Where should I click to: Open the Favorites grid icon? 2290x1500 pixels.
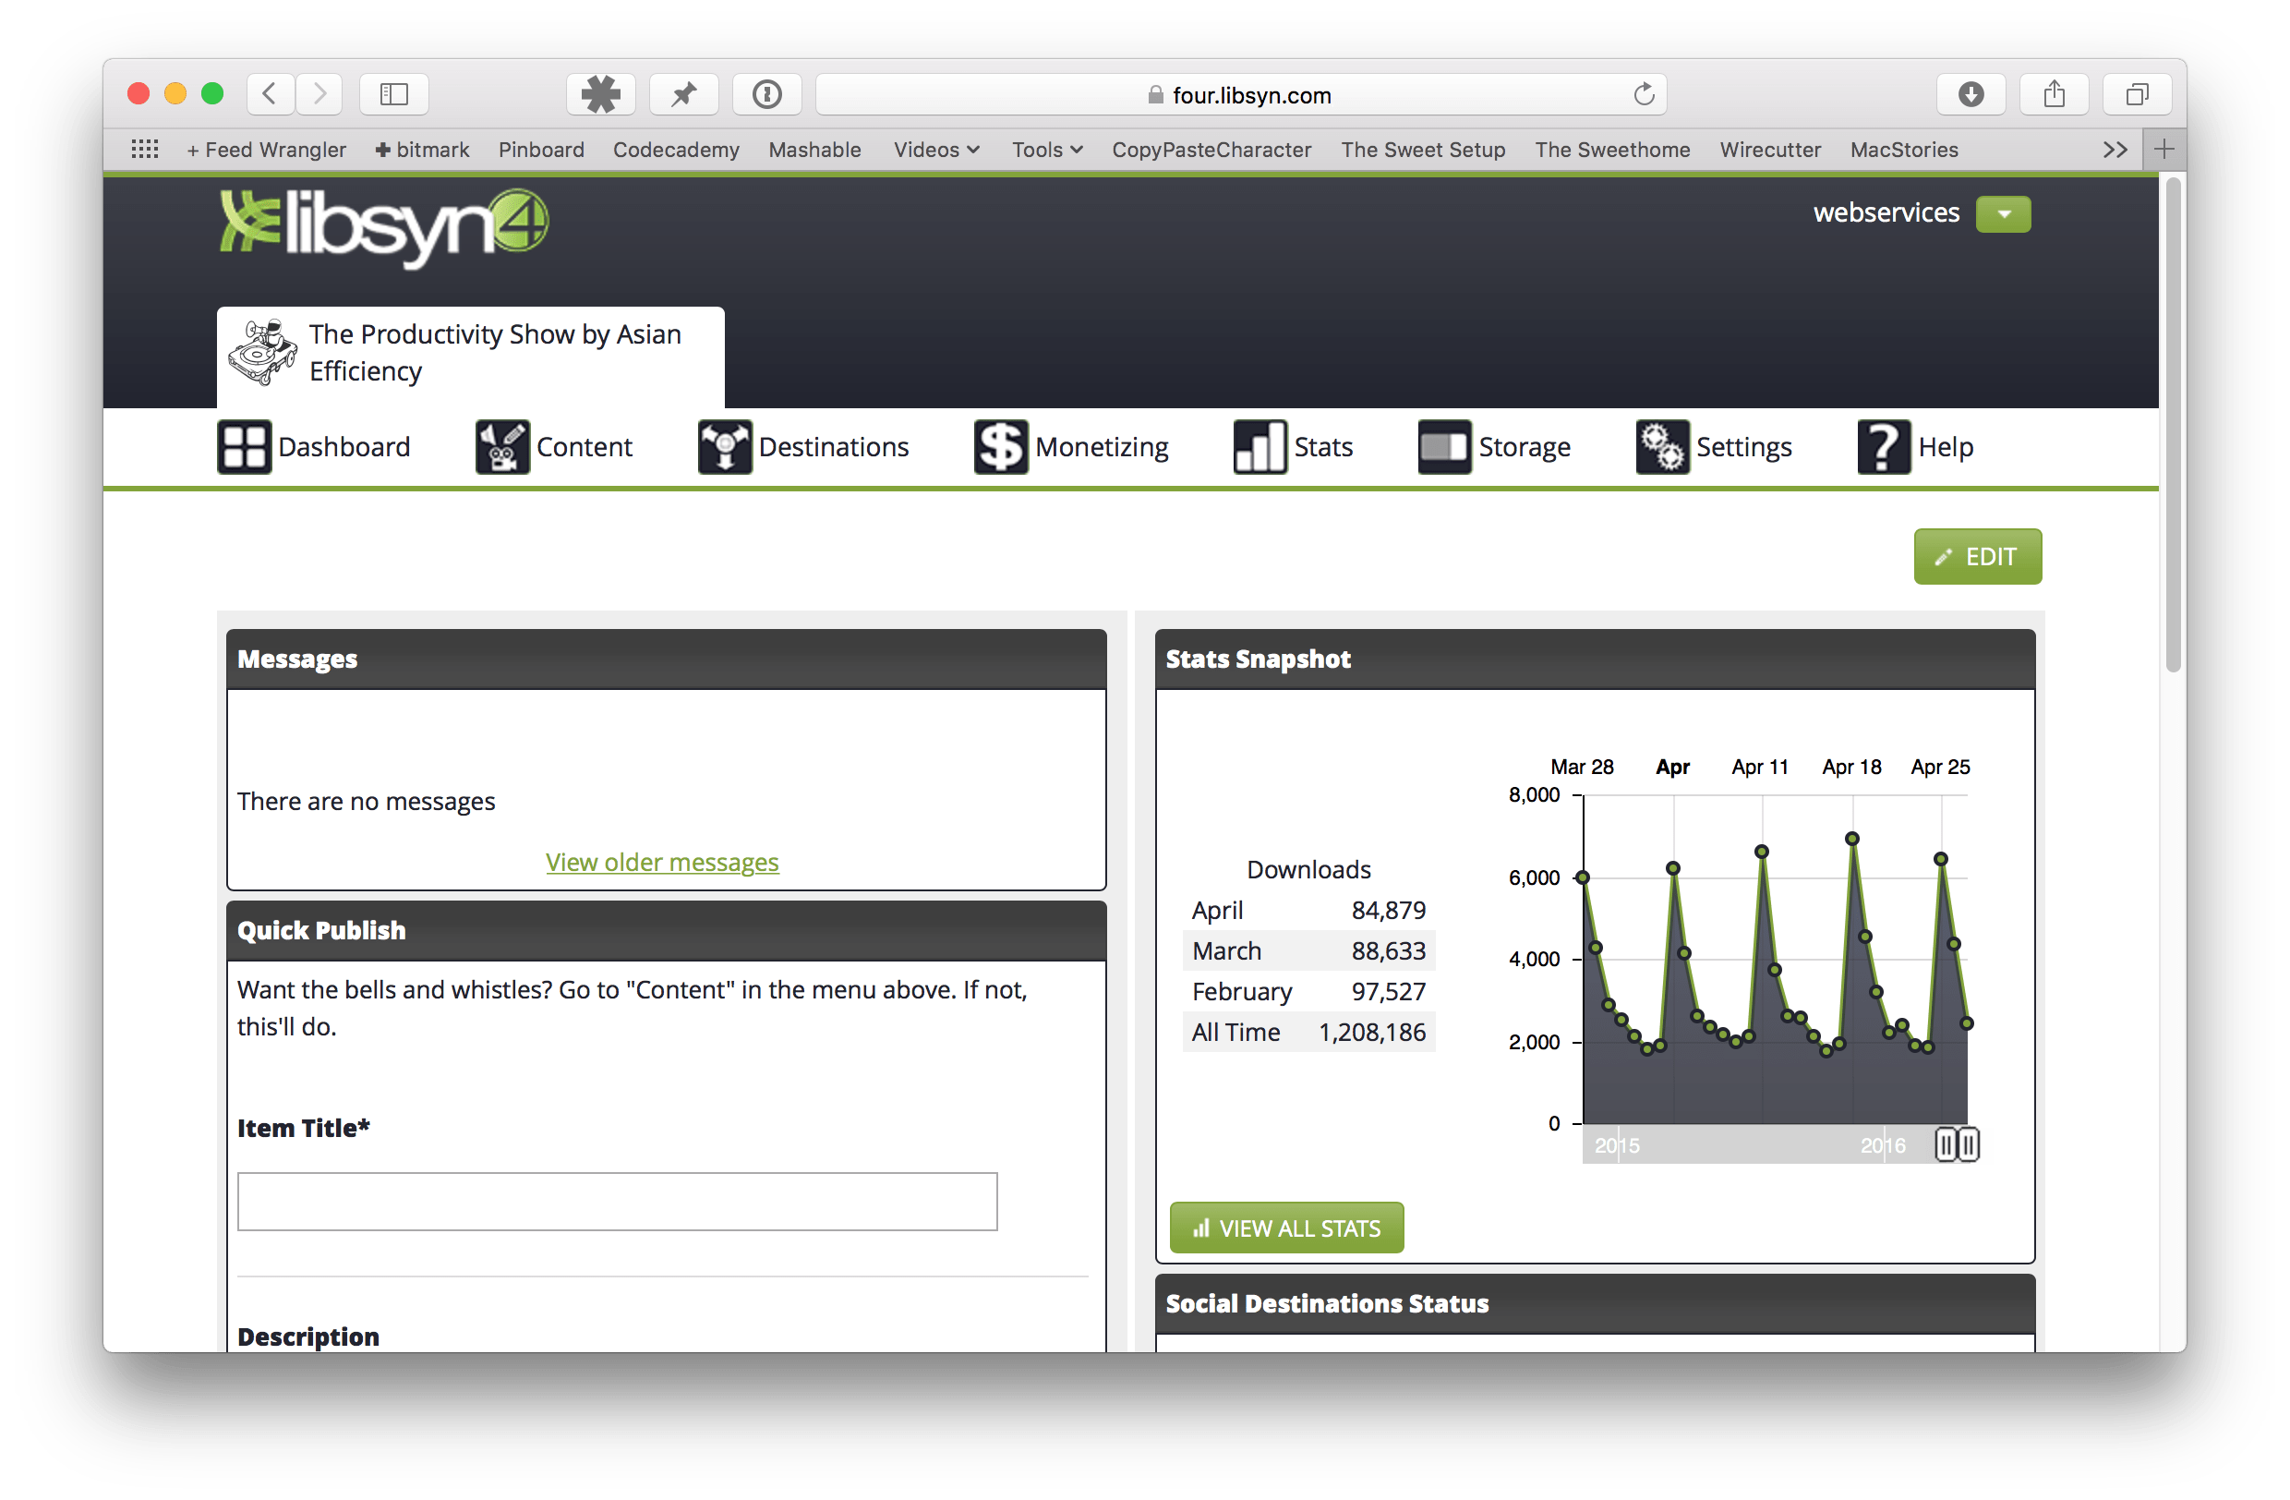[x=144, y=149]
